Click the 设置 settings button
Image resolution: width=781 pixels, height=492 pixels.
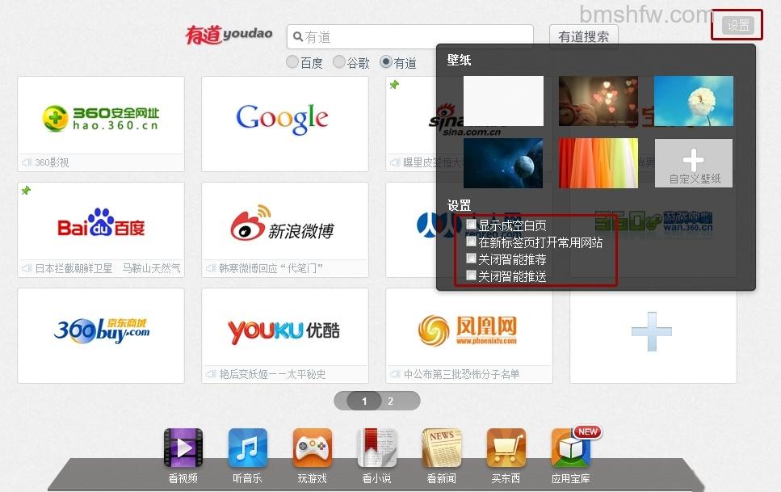[737, 25]
